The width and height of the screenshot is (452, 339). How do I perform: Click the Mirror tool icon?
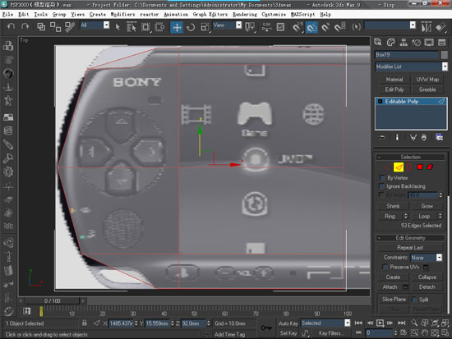[426, 27]
